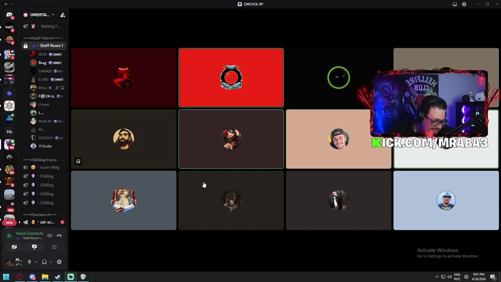Open server with 186 notification badge

coord(9,207)
